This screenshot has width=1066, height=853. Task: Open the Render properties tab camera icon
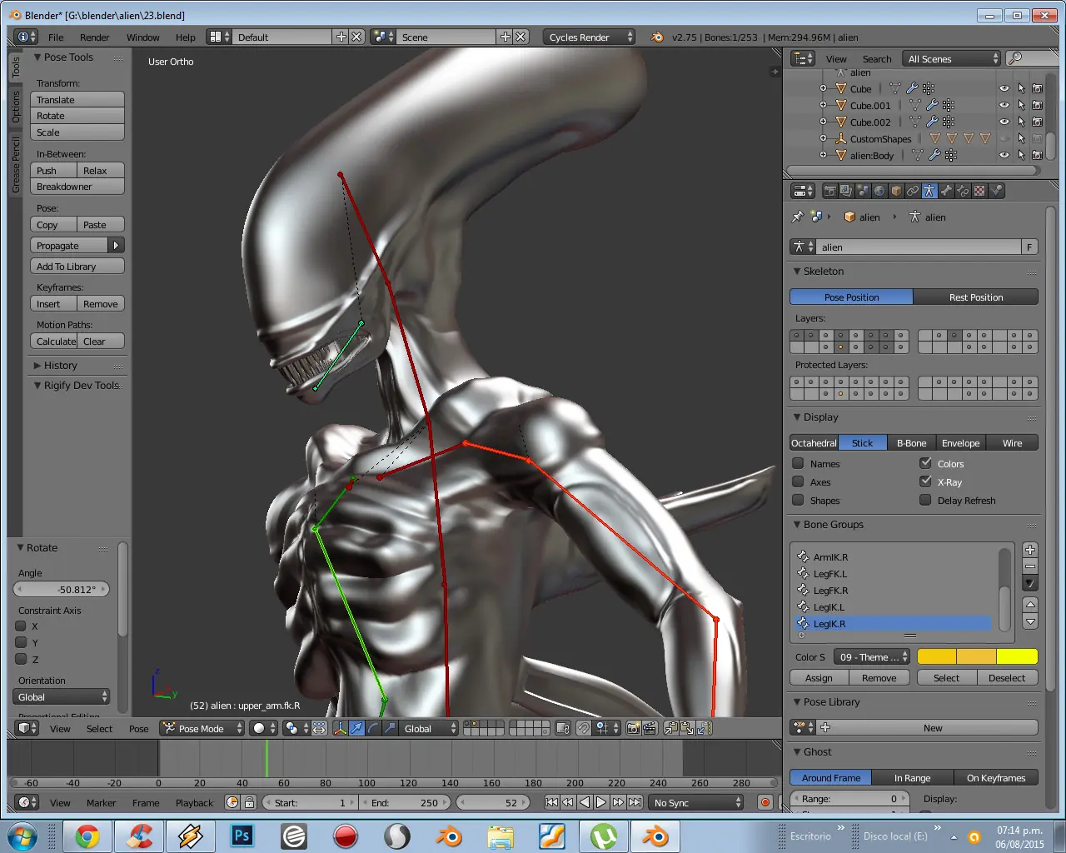click(x=829, y=191)
